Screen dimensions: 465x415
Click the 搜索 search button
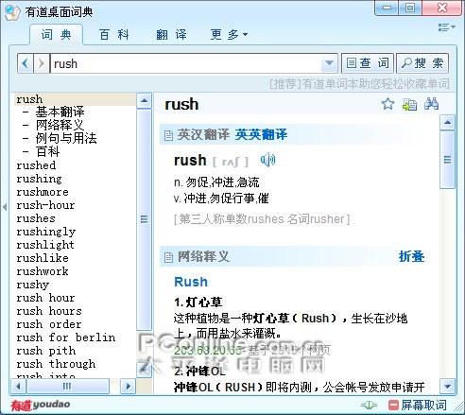(x=422, y=63)
